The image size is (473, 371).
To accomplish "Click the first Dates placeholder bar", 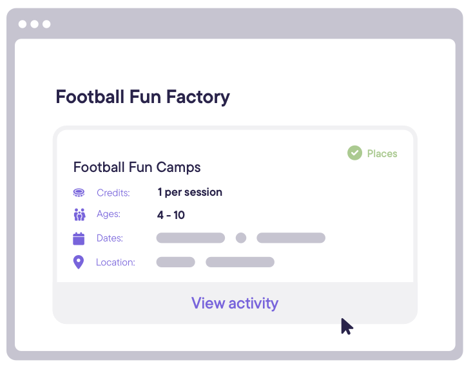I will 191,238.
